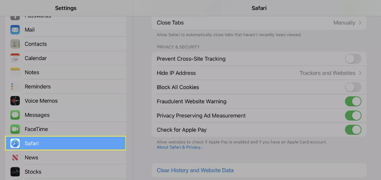The width and height of the screenshot is (381, 180).
Task: Open the Stocks chart icon
Action: 15,172
